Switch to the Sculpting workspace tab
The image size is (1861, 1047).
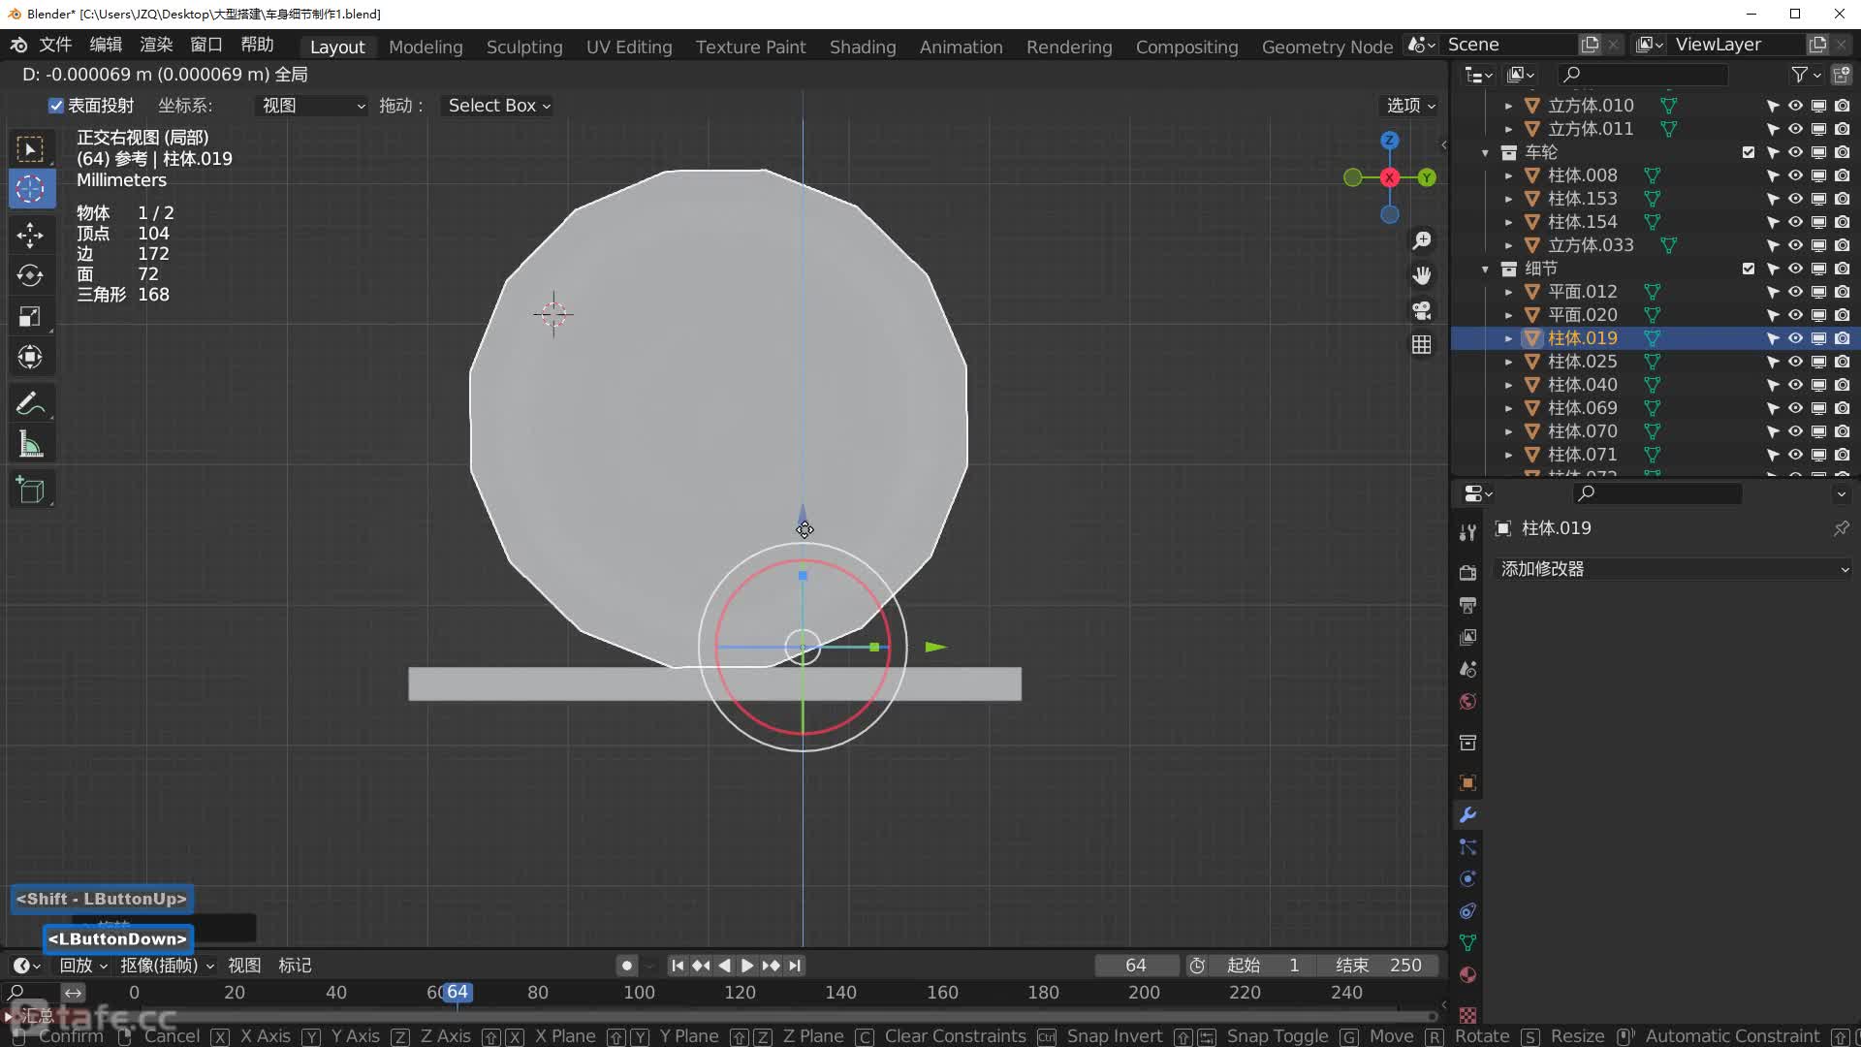(523, 47)
